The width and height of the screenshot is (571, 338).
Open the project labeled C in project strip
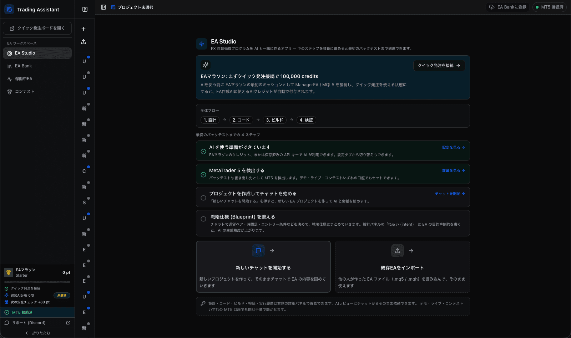pos(84,171)
